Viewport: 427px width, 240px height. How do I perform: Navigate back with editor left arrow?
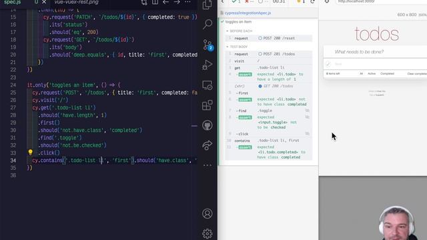(165, 2)
